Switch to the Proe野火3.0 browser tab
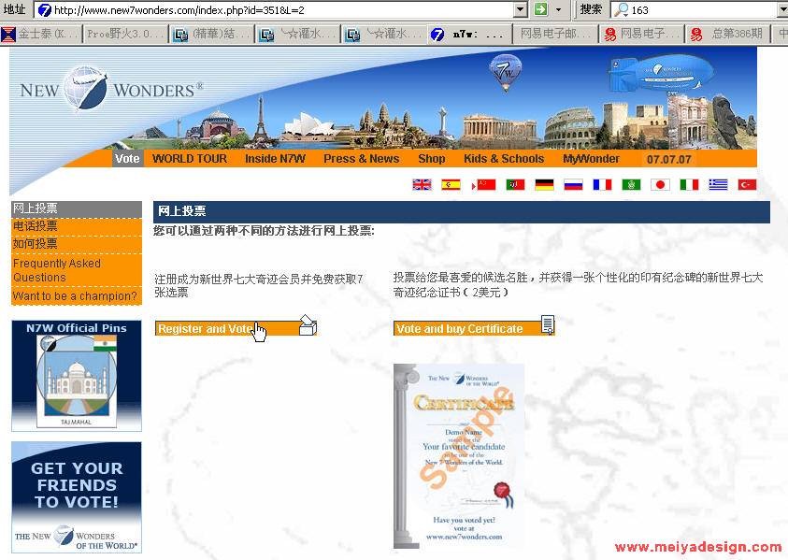This screenshot has width=788, height=560. click(x=125, y=35)
